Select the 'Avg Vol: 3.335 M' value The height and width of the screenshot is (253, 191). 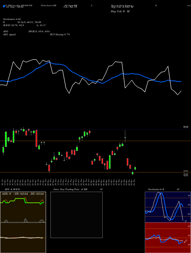click(x=122, y=7)
